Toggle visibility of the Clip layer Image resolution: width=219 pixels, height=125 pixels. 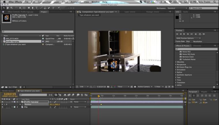2,107
